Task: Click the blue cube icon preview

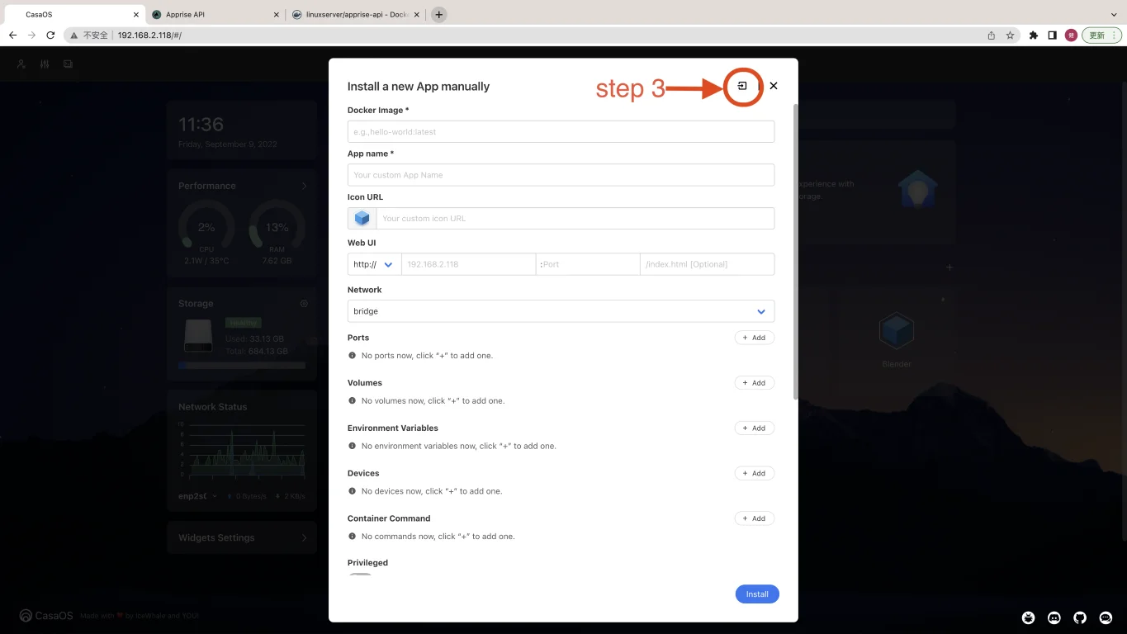Action: tap(362, 219)
